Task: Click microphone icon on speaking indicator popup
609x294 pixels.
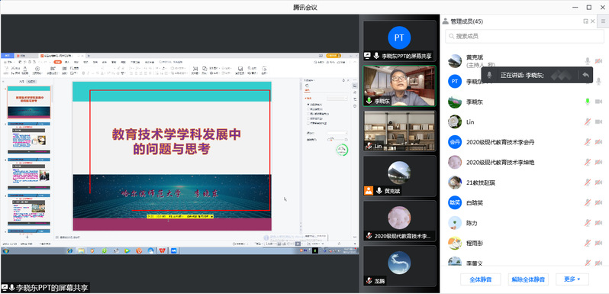Action: tap(490, 75)
